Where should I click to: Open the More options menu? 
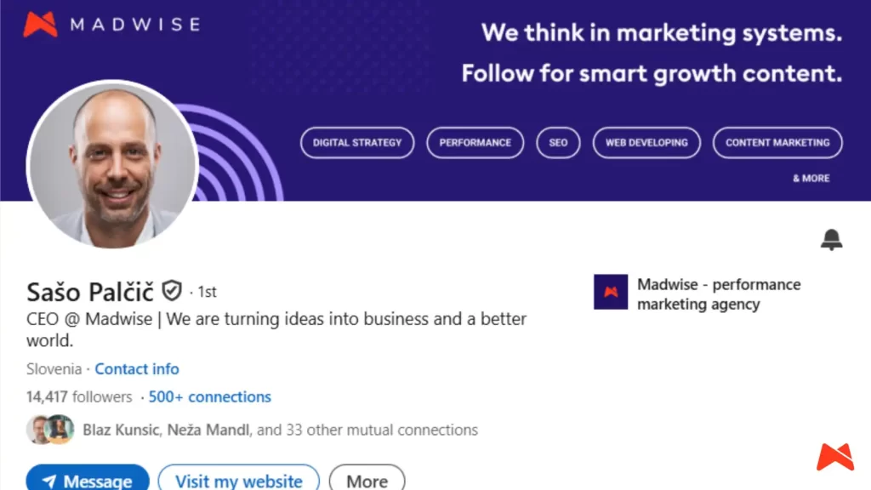367,481
